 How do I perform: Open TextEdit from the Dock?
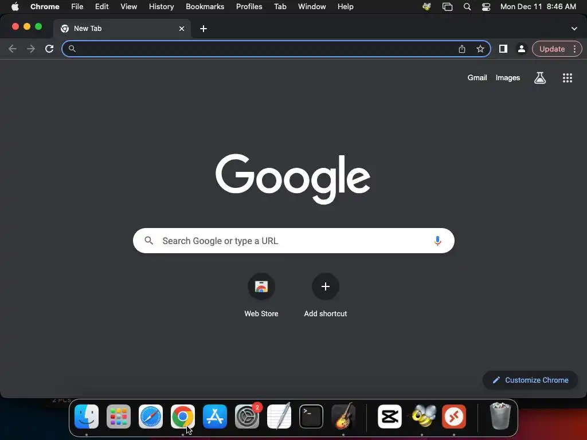coord(279,417)
